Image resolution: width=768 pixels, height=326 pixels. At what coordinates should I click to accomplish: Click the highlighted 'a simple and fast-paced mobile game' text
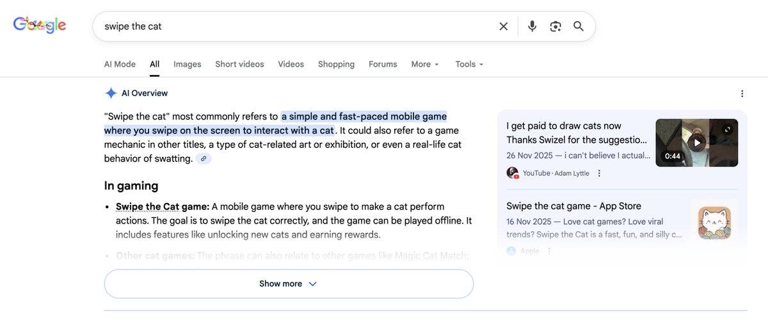pos(364,117)
